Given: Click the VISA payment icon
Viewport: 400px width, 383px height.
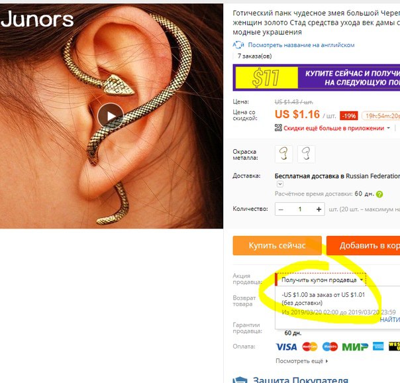Looking at the screenshot, I should click(x=287, y=347).
